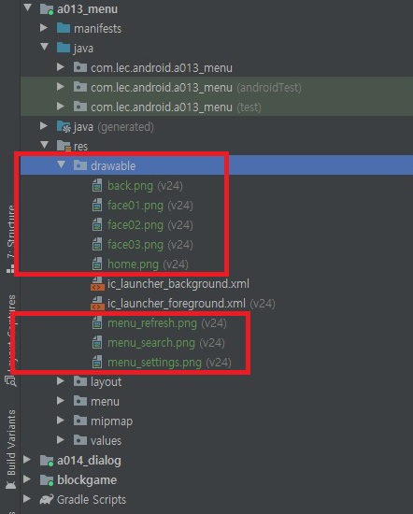Click the manifests folder icon
Viewport: 413px width, 514px height.
[x=64, y=28]
